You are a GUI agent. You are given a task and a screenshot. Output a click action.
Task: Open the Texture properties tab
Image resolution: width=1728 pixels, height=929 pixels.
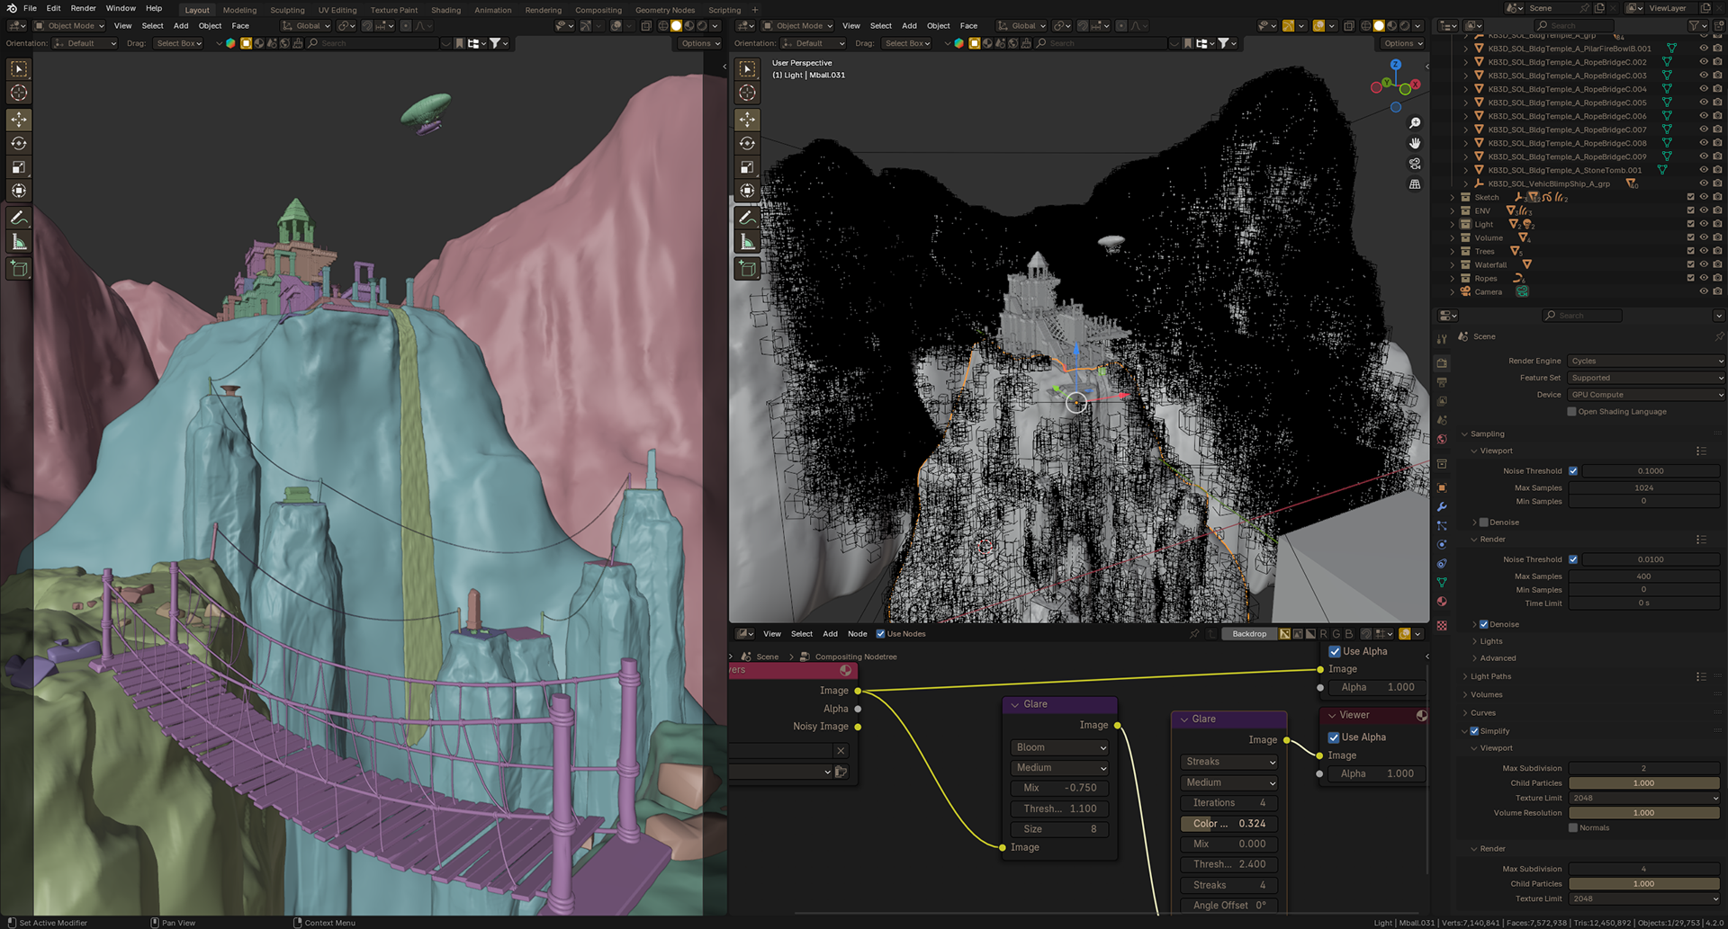(1442, 626)
